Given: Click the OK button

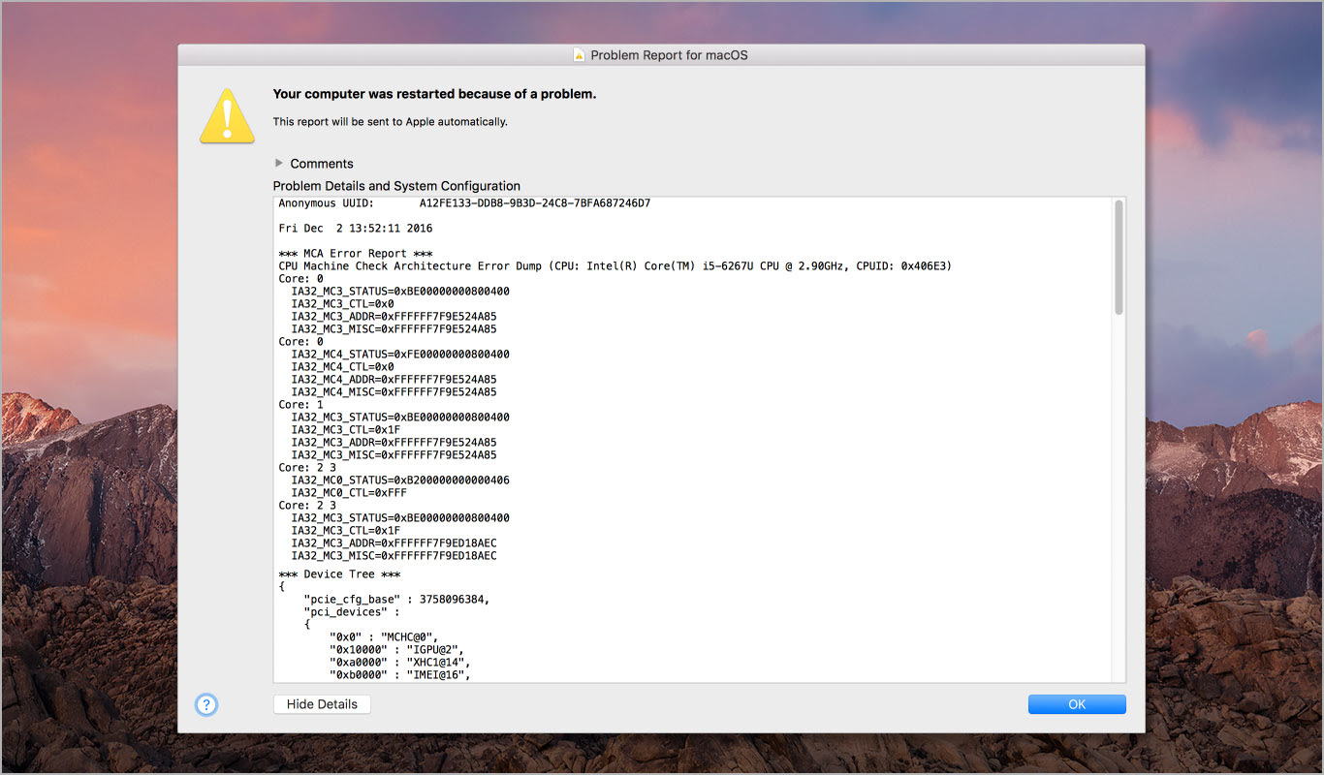Looking at the screenshot, I should pyautogui.click(x=1077, y=704).
